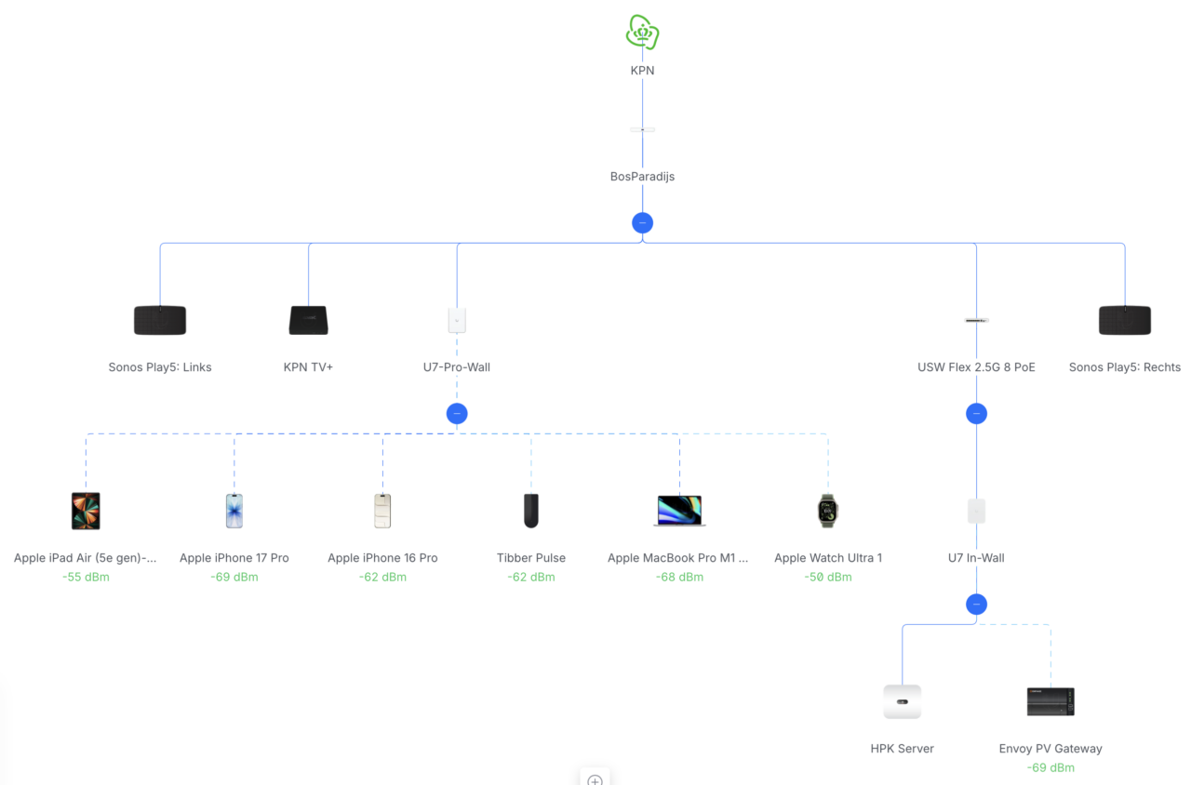Collapse the U7 In-Wall client branch
The image size is (1191, 785).
click(976, 605)
